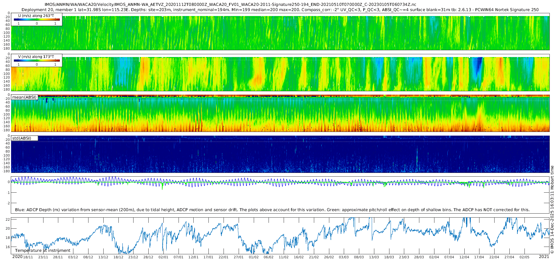Click the V velocity colorbar
Screen dimensions: 555x262
(x=37, y=61)
